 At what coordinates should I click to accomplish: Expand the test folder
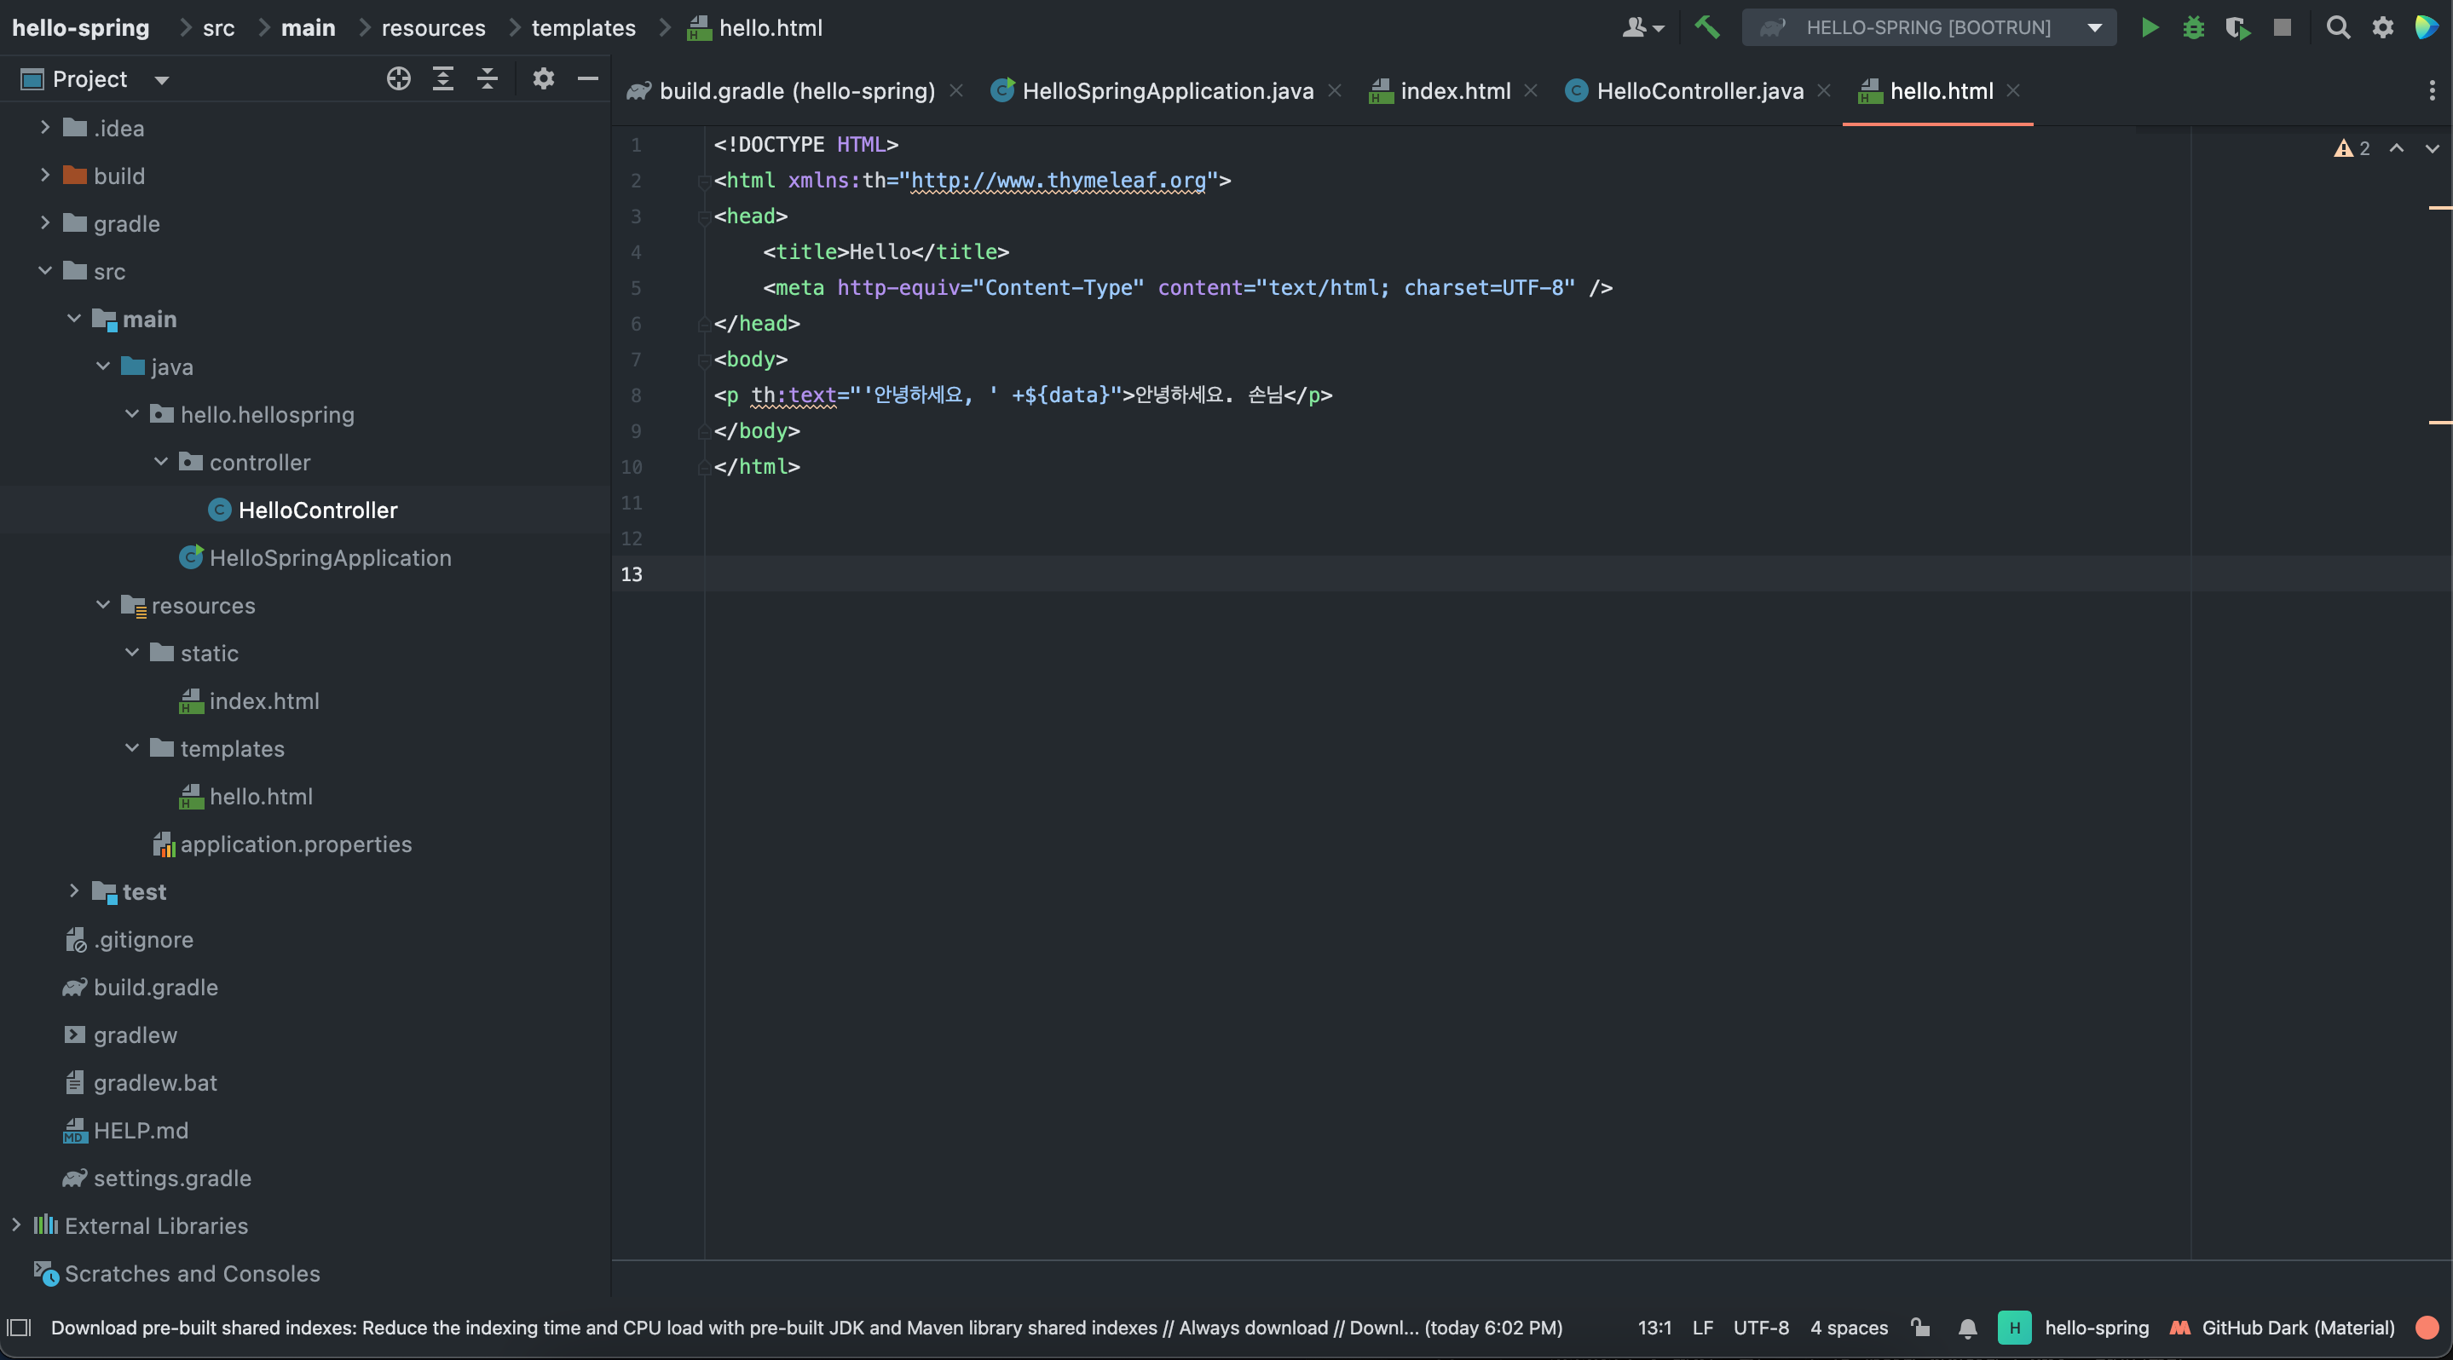[73, 890]
